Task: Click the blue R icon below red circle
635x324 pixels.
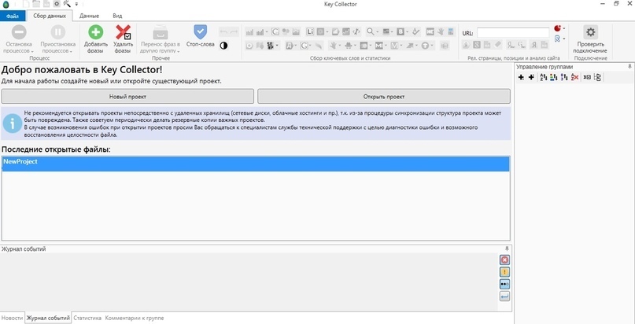Action: pyautogui.click(x=558, y=39)
